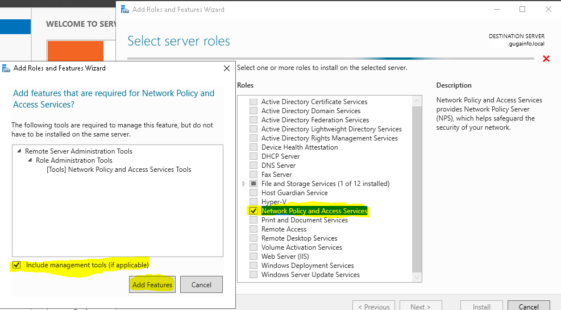Collapse Remote Server Administration Tools node
The height and width of the screenshot is (310, 561).
(20, 151)
